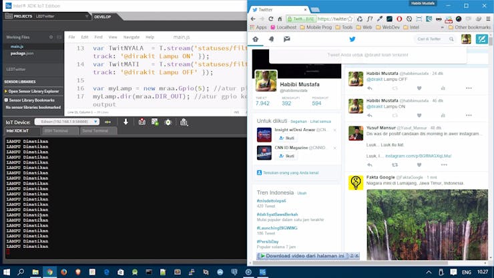Open the manage daemon settings icon in XDK
The width and height of the screenshot is (494, 278).
tap(184, 122)
